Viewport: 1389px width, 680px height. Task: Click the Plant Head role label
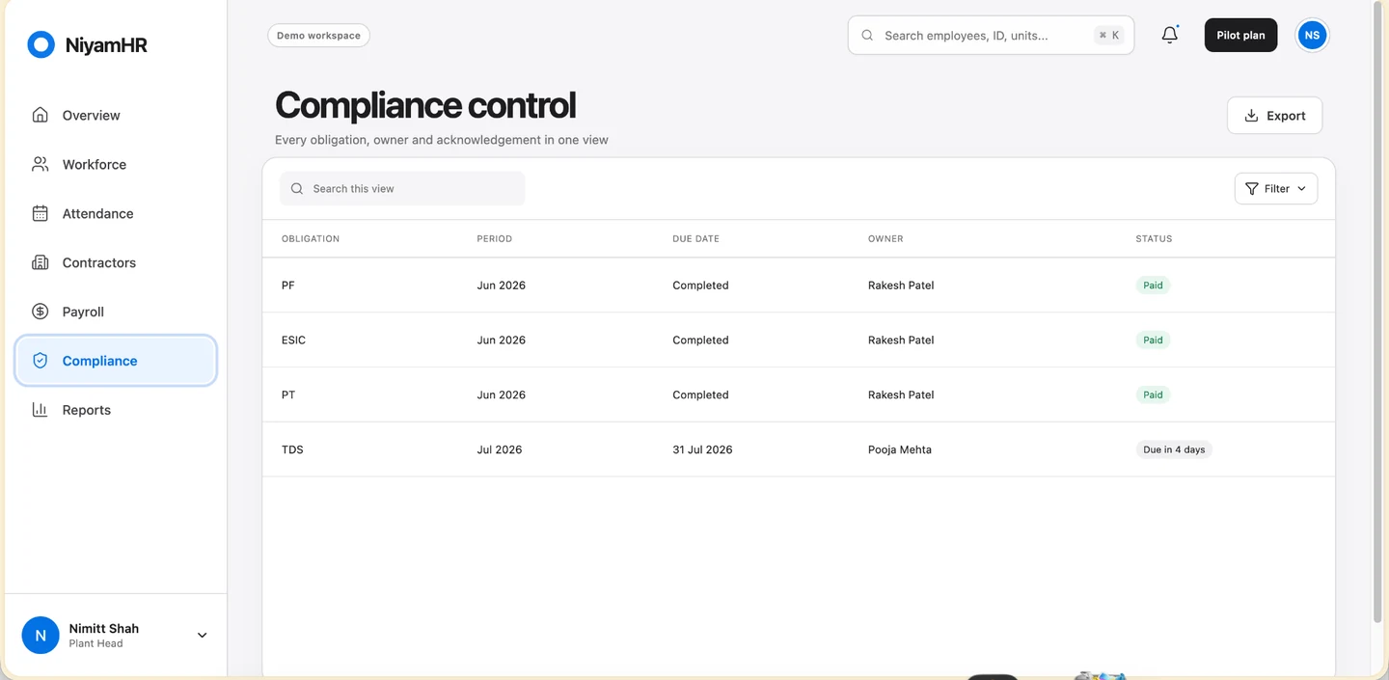pyautogui.click(x=95, y=644)
